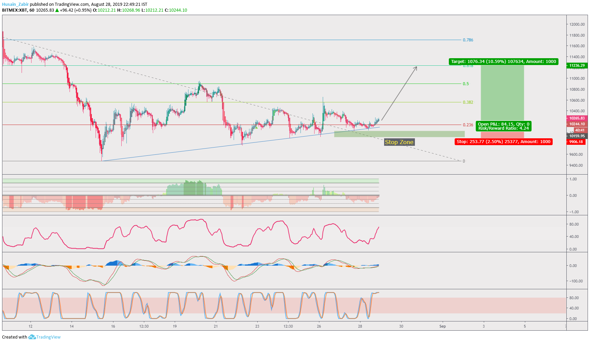This screenshot has width=590, height=343.
Task: Click the red Stop 253.77 label
Action: coord(503,142)
